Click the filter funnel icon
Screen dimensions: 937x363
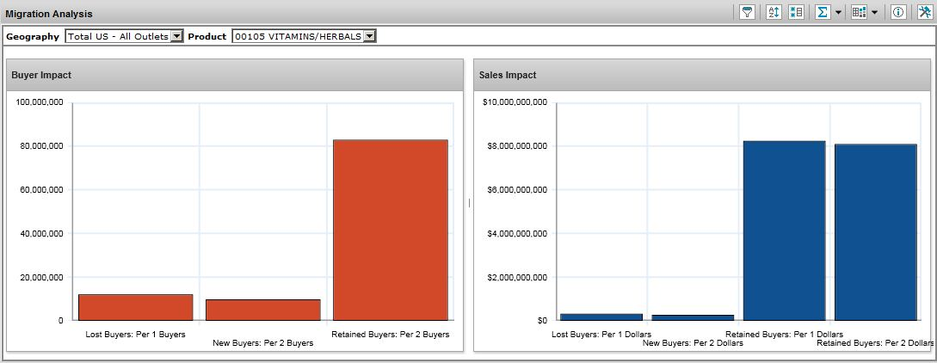click(x=747, y=13)
